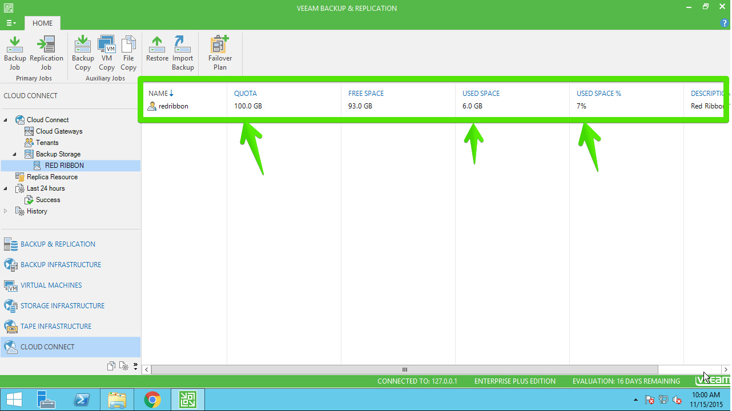Screen dimensions: 732x411
Task: Open File Explorer from the taskbar
Action: (117, 400)
